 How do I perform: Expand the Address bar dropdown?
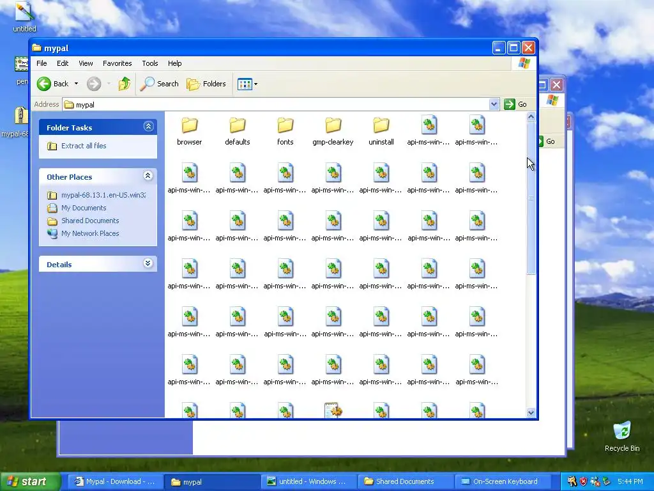coord(494,104)
